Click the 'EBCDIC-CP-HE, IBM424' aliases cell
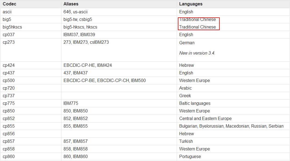This screenshot has width=290, height=161. coord(88,65)
